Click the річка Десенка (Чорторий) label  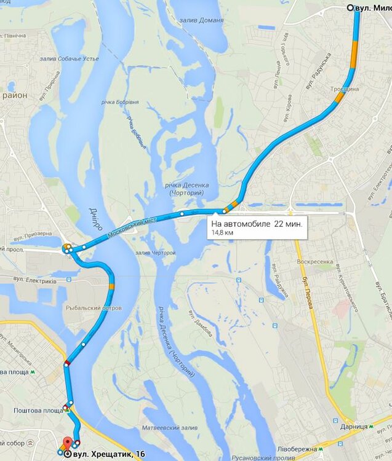pos(186,189)
